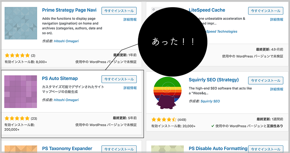290x153 pixels.
Task: Open author Hitoshi Omagari under PS Auto Sitemap
Action: click(x=66, y=100)
